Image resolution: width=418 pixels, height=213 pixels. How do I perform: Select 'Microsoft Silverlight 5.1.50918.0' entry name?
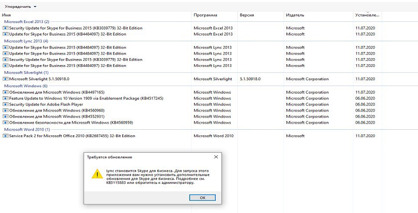pyautogui.click(x=39, y=79)
